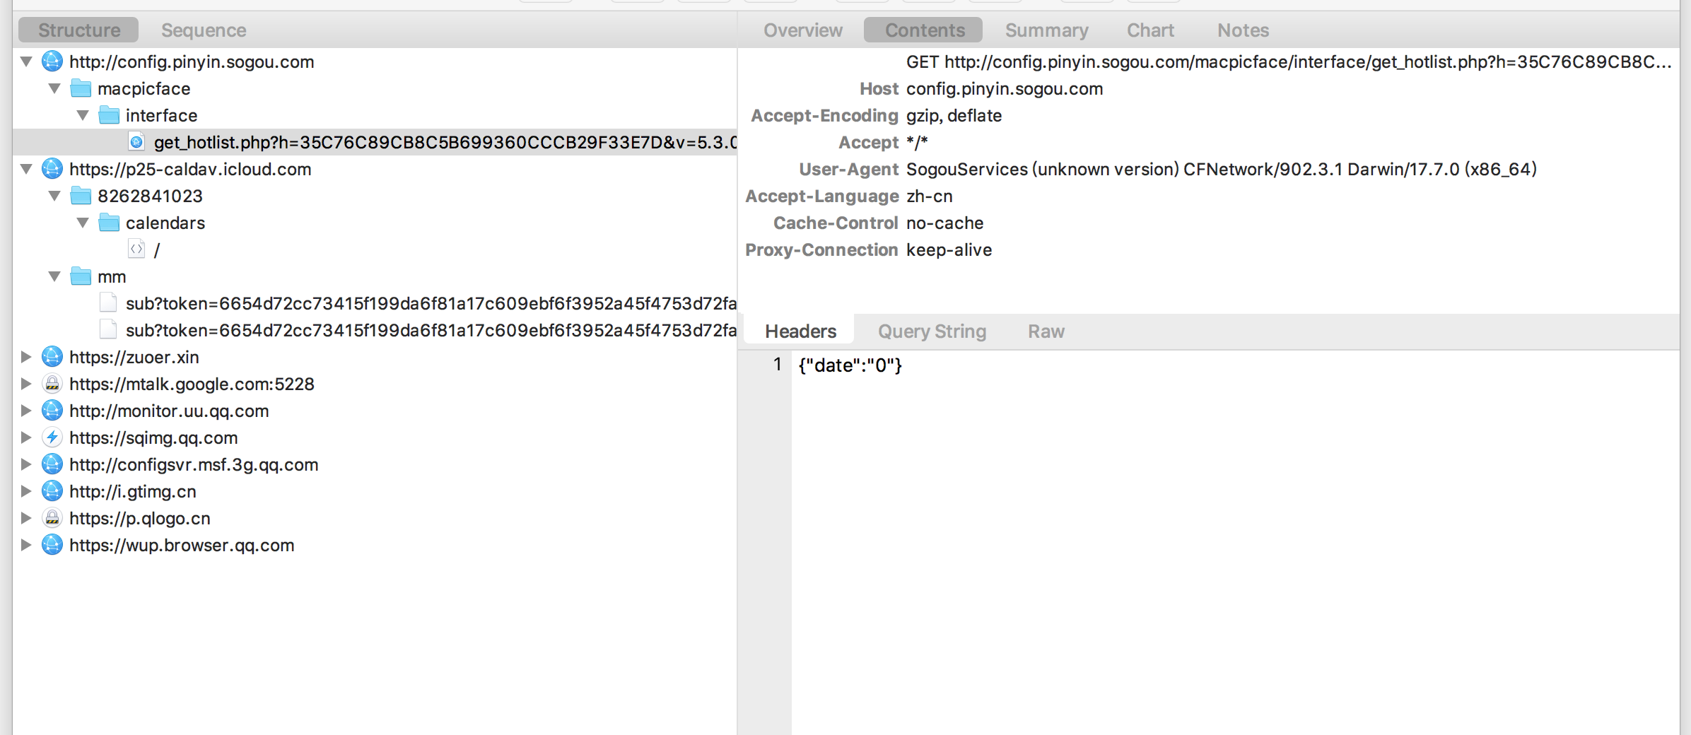
Task: Collapse the calendars folder
Action: (83, 223)
